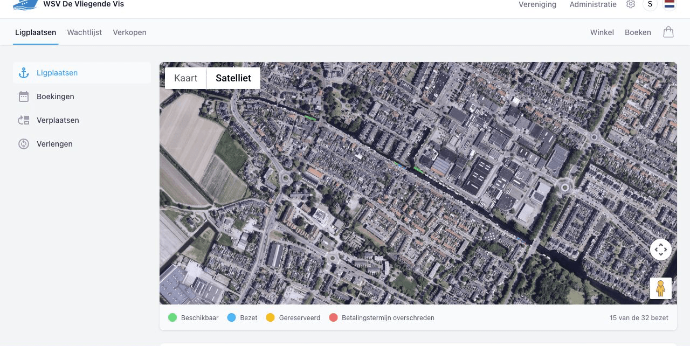Click the orange Gereserveerd legend dot
690x346 pixels.
271,318
